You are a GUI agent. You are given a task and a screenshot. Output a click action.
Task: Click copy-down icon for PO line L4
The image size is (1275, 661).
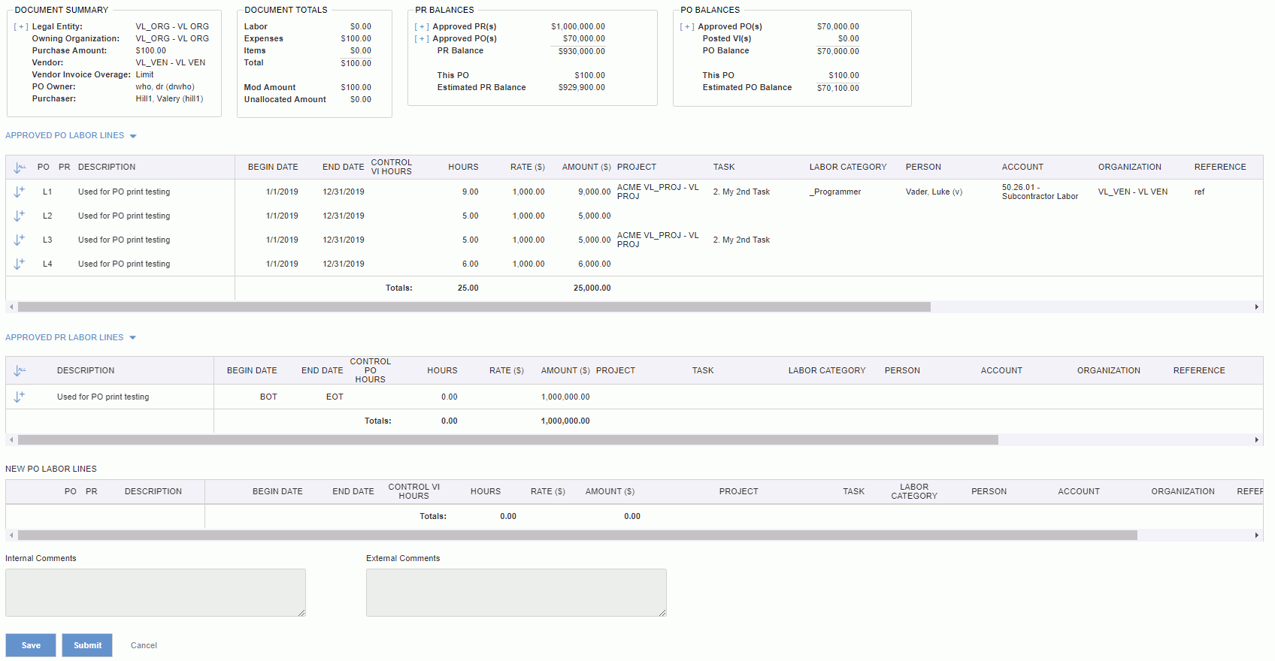coord(20,264)
